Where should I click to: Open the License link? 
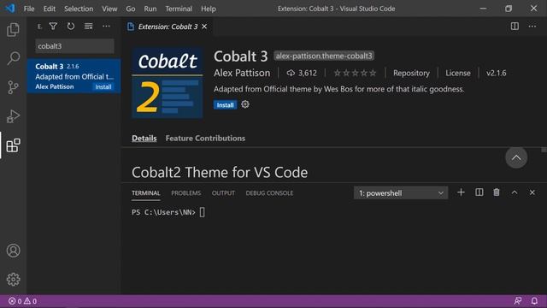458,73
